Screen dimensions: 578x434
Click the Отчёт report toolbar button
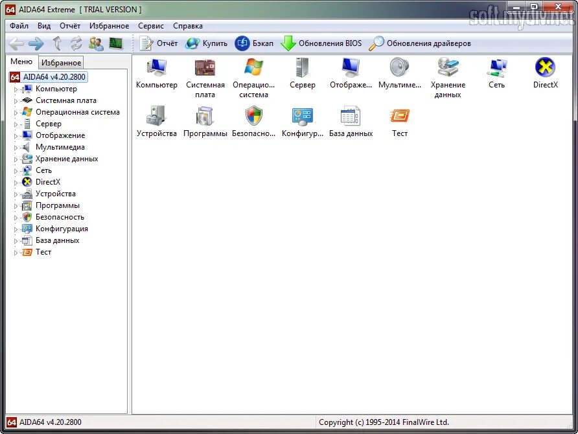point(159,43)
